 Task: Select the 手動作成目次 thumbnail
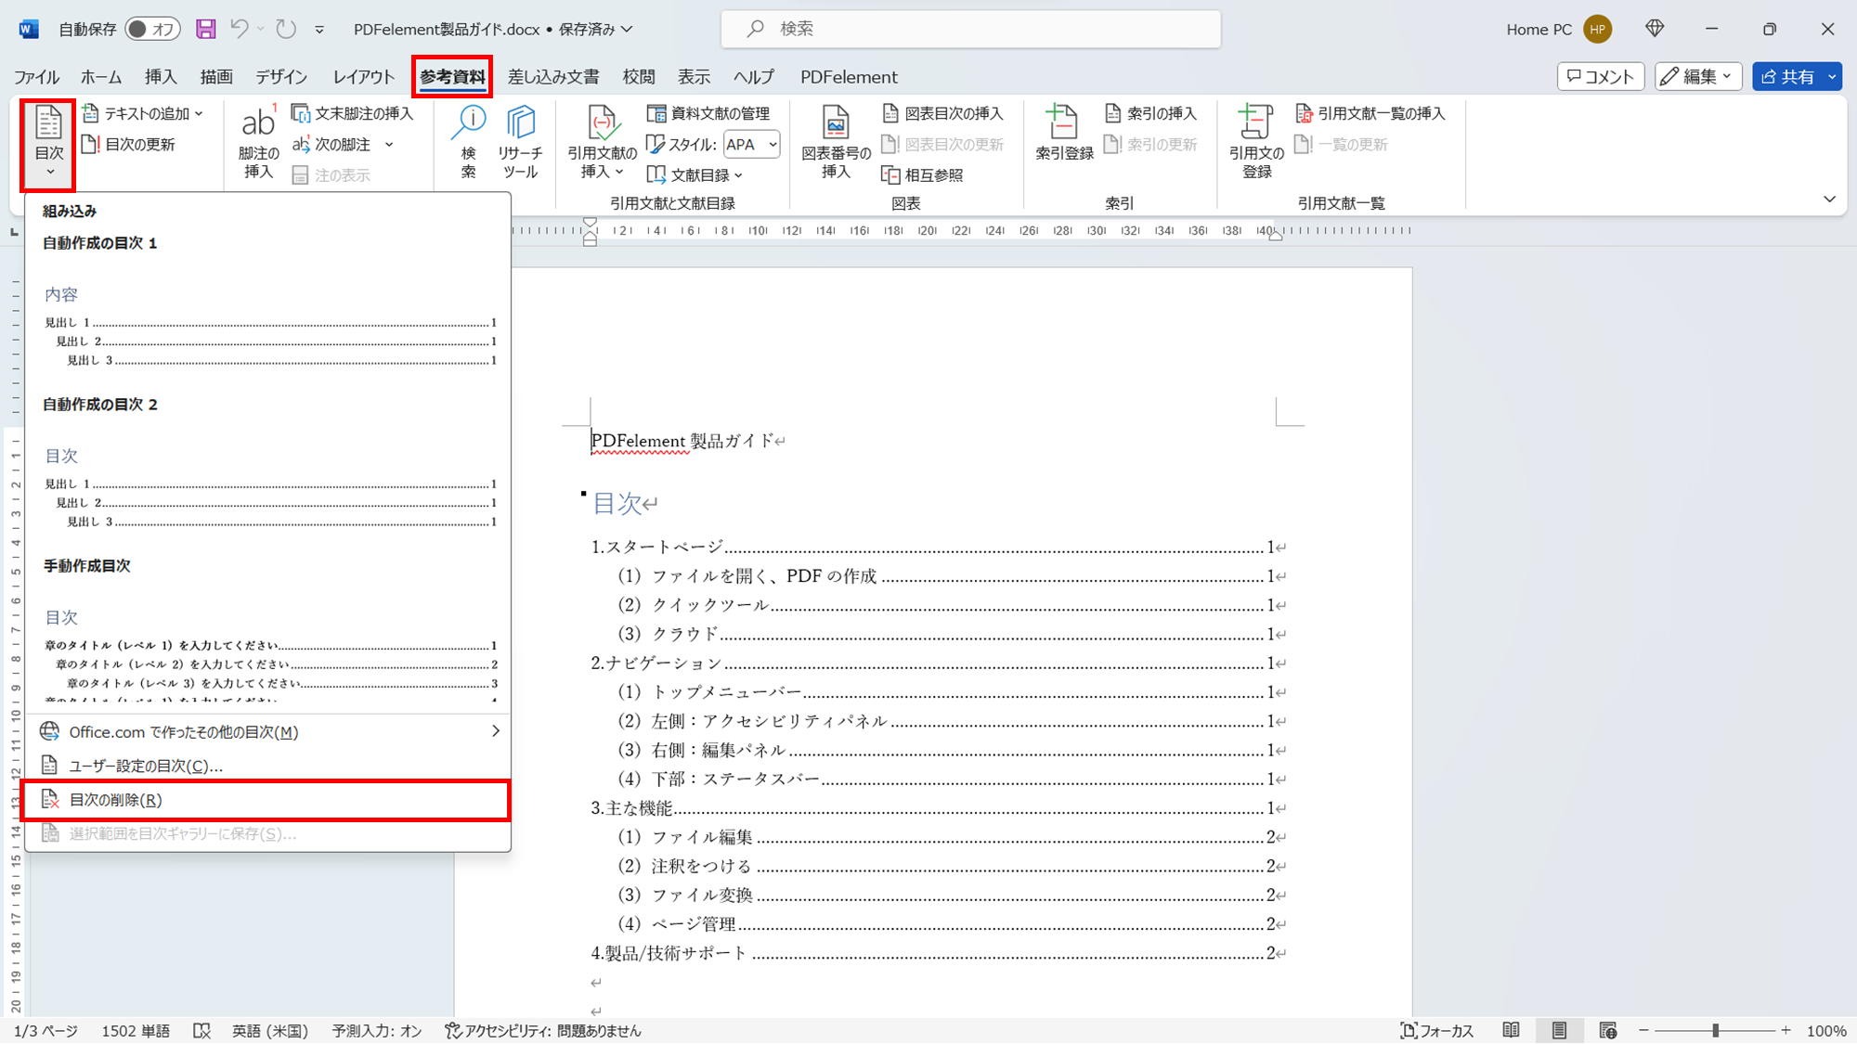pyautogui.click(x=269, y=631)
